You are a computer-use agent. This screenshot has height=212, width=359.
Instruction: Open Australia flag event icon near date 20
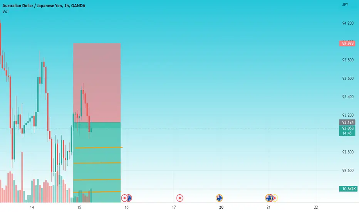click(x=219, y=198)
